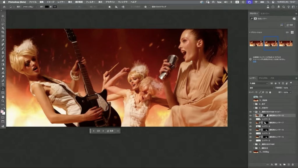Hide the 0__1009bg layer

(251, 152)
